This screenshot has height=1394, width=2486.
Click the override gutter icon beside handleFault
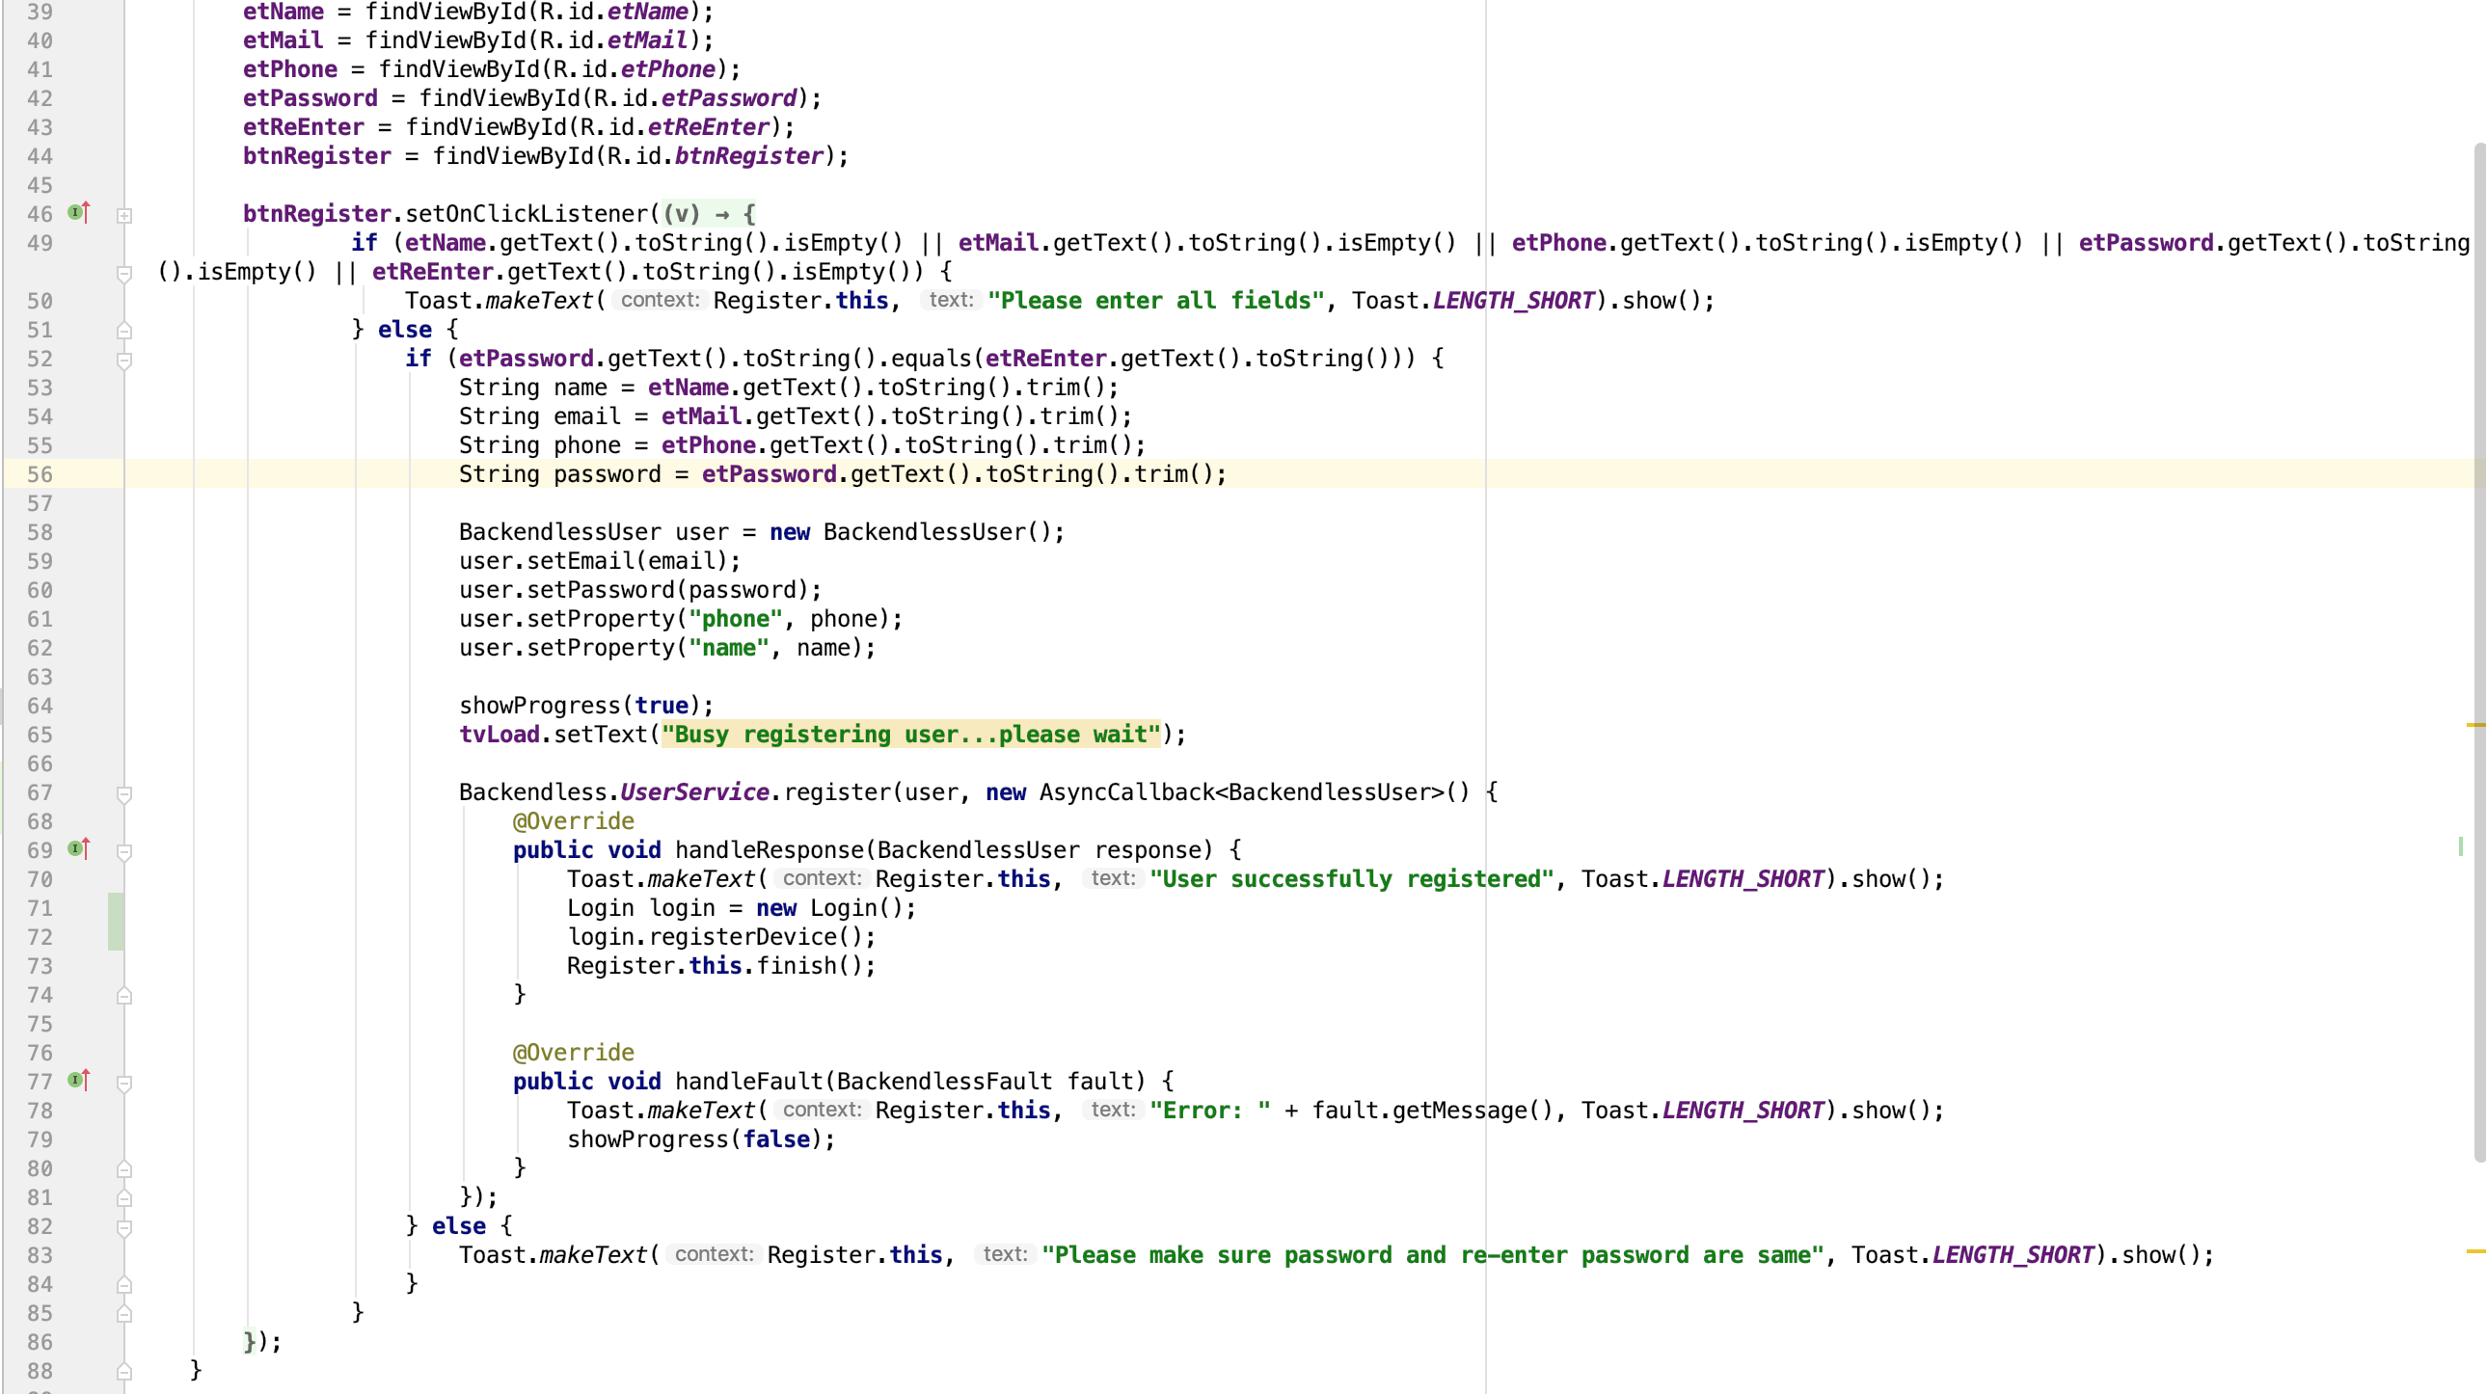click(x=79, y=1081)
